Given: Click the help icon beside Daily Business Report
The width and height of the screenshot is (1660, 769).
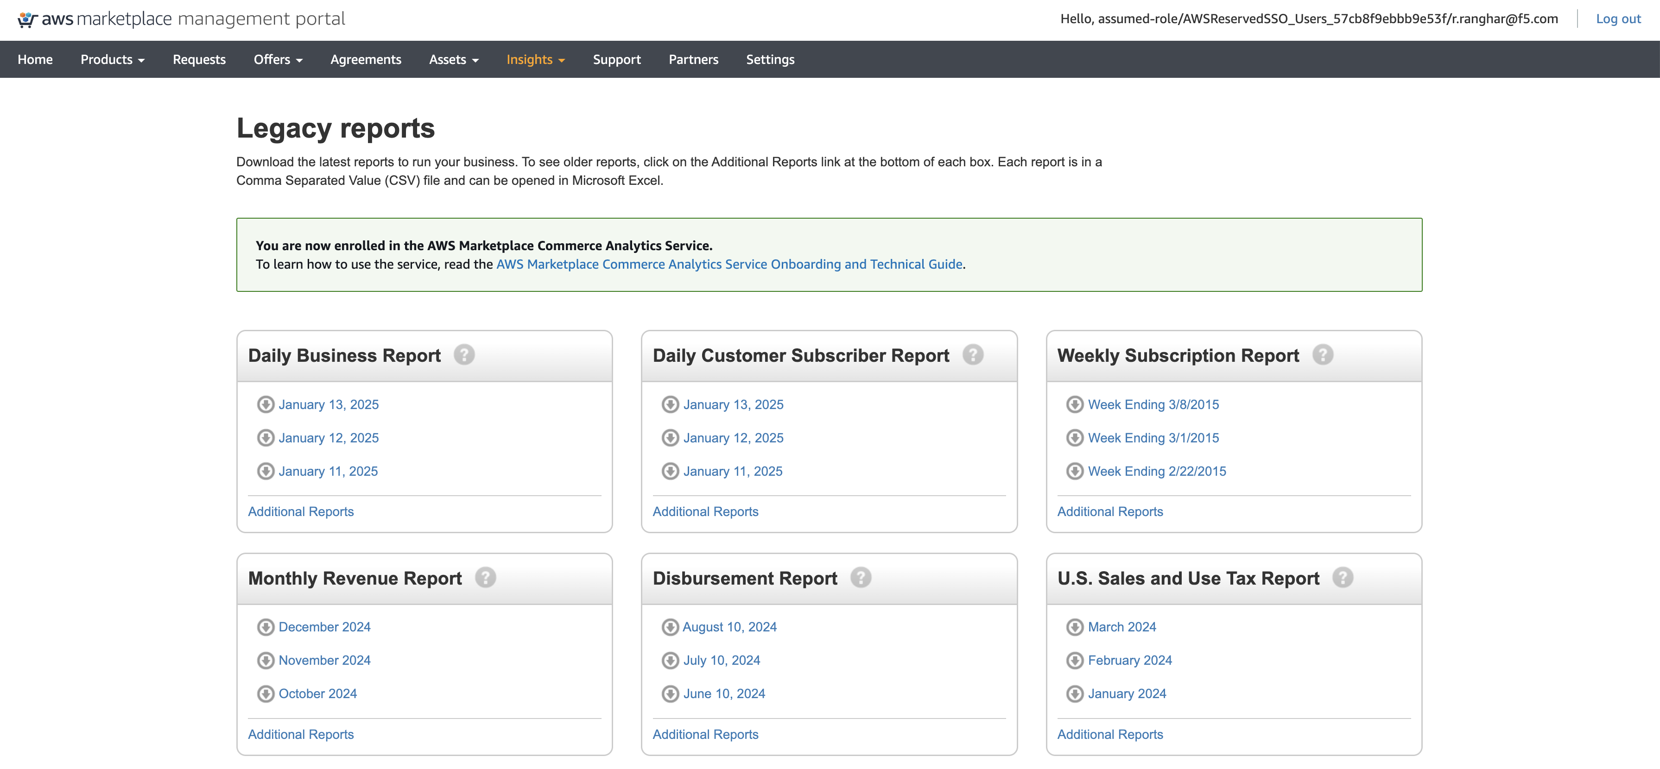Looking at the screenshot, I should click(x=465, y=354).
